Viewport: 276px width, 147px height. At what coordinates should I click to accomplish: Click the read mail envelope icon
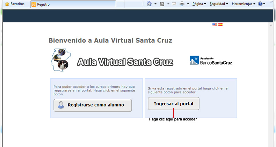(174, 4)
